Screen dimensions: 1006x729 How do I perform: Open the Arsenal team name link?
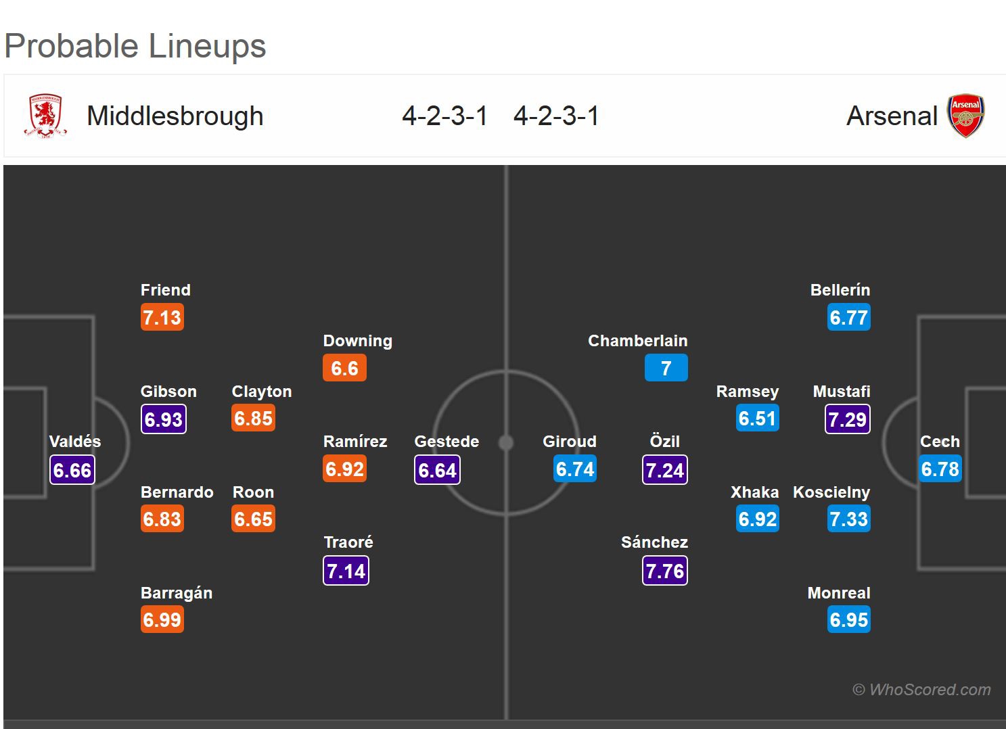tap(892, 116)
